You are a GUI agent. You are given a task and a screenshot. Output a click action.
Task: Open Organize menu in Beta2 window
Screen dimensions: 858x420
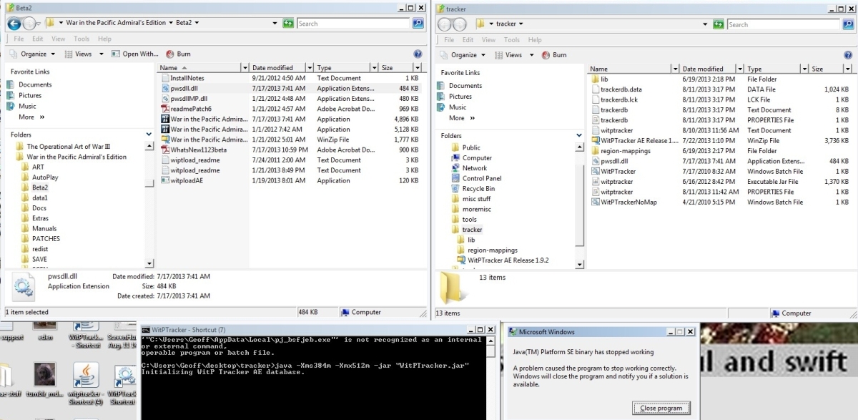coord(33,54)
